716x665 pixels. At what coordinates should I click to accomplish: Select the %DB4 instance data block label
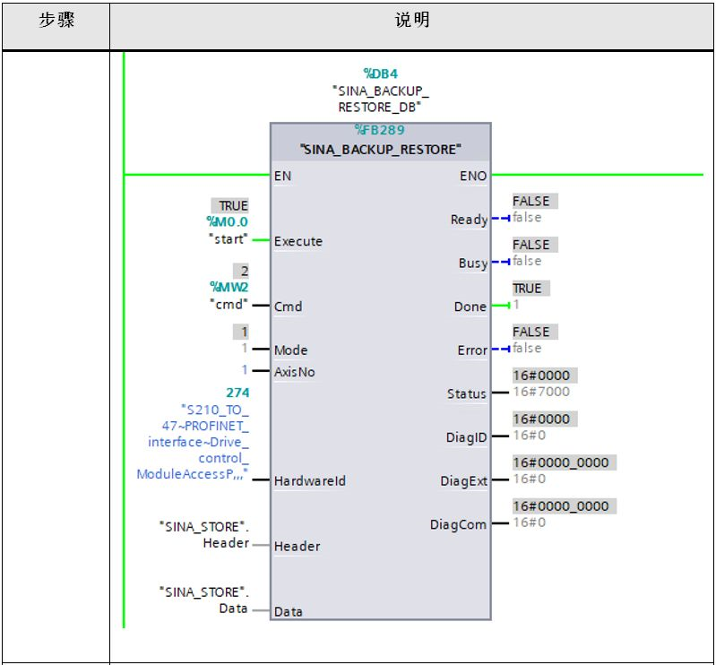380,73
